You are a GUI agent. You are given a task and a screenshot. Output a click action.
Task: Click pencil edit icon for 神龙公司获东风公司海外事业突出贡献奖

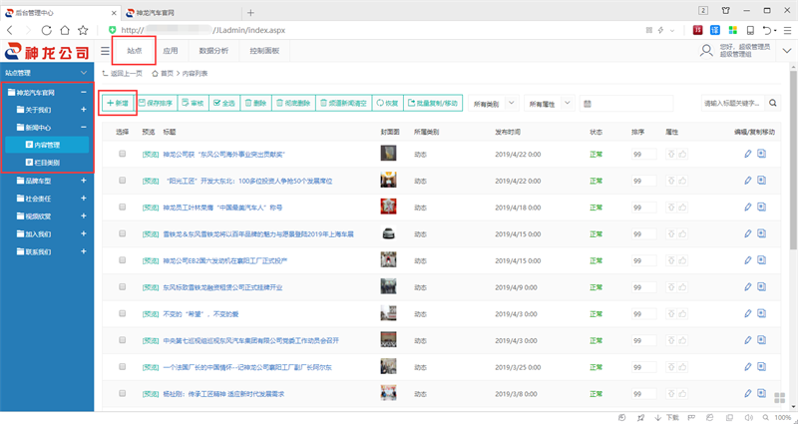(x=747, y=154)
